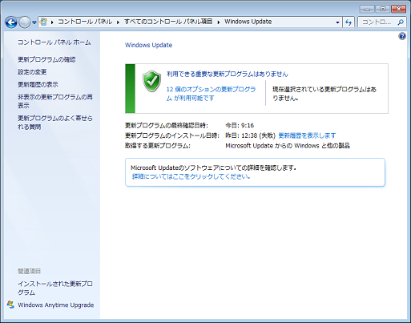Screen dimensions: 411x323
Task: Click the Windows Anytime Upgrade flag icon
Action: (10, 305)
